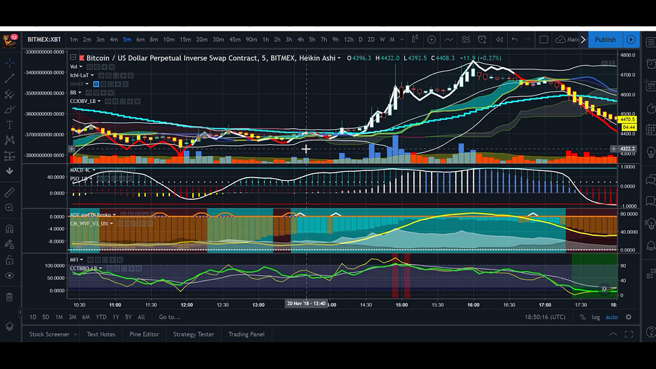
Task: Click compare or add symbol icon
Action: [x=432, y=39]
